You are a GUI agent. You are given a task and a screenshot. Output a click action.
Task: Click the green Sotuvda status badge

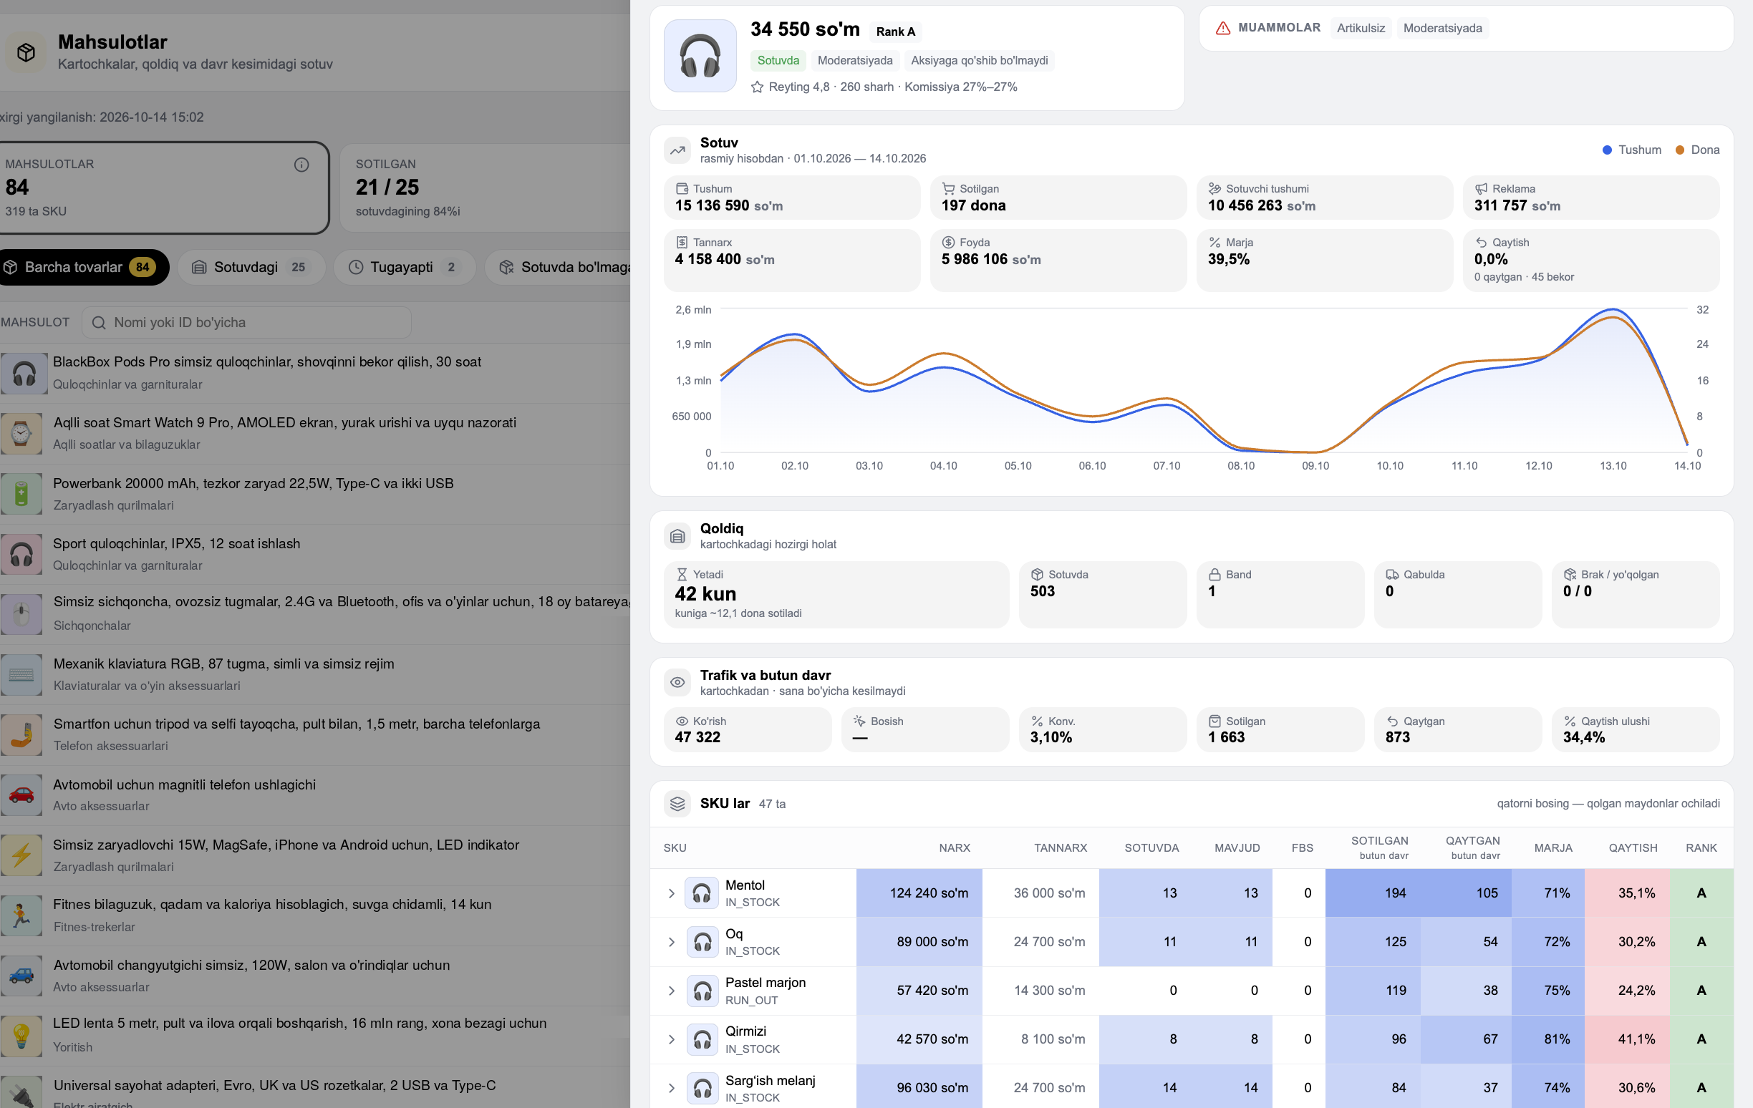pyautogui.click(x=778, y=60)
